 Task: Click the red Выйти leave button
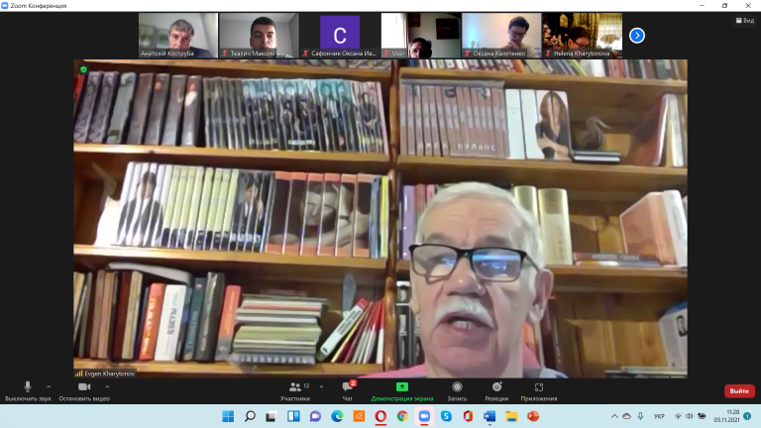click(739, 390)
